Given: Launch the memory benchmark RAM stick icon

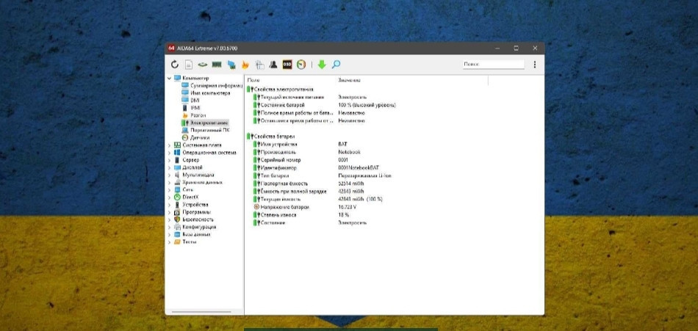Looking at the screenshot, I should (x=216, y=65).
